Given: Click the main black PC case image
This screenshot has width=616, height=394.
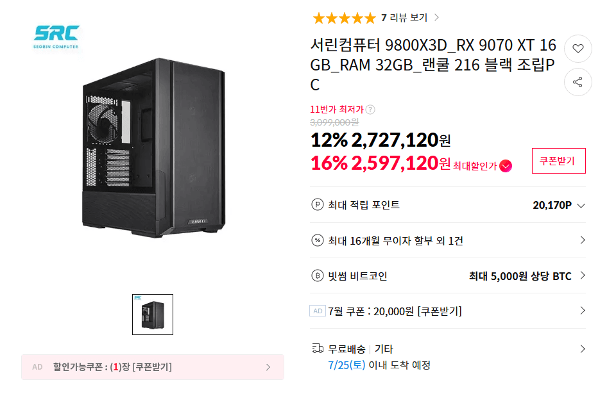Looking at the screenshot, I should (153, 149).
